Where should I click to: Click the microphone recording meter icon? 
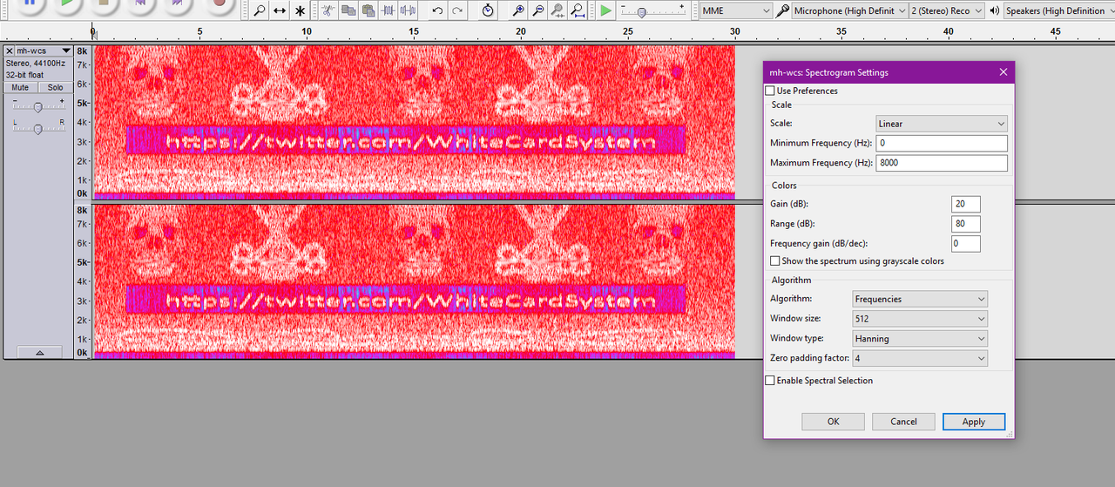(783, 10)
